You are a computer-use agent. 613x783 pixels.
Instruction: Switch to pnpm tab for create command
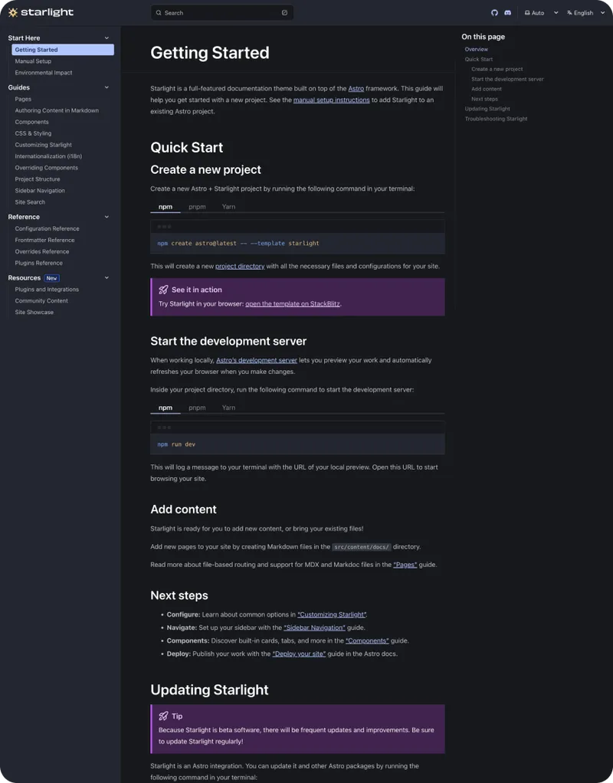point(197,207)
